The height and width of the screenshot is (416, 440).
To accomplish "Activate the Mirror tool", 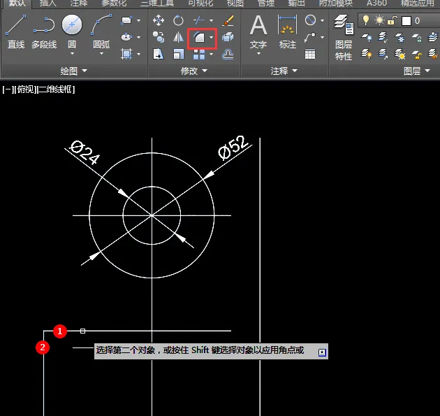I will pyautogui.click(x=178, y=37).
